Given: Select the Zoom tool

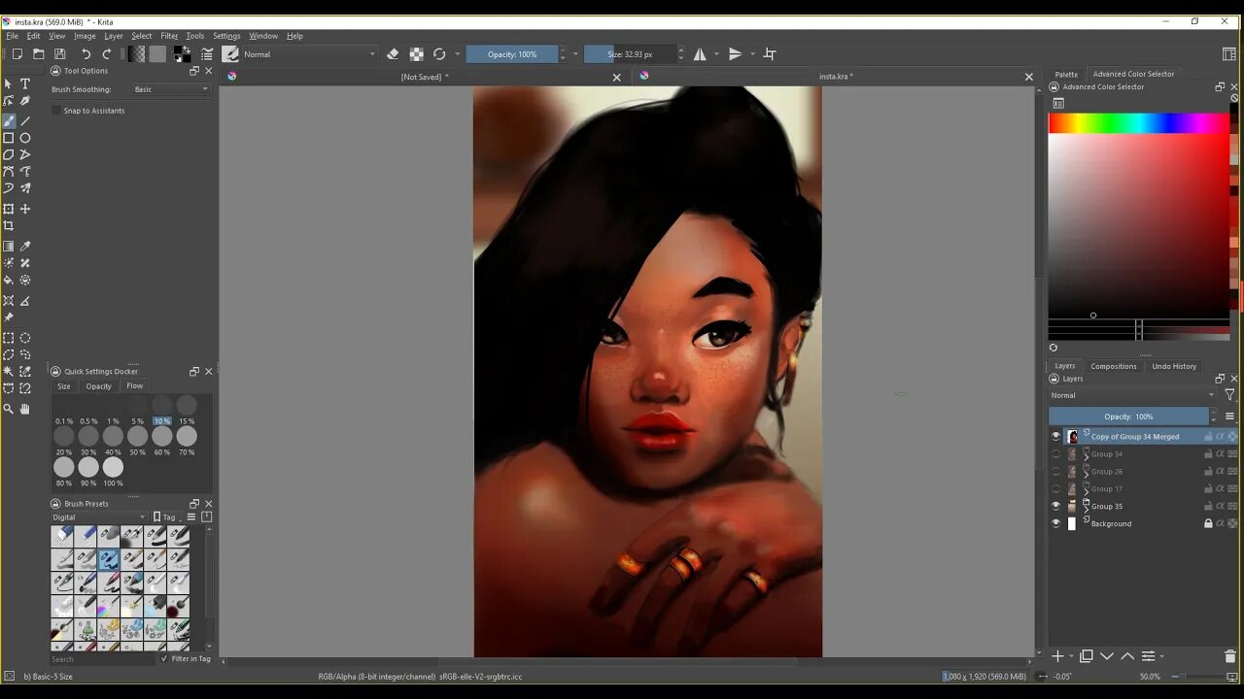Looking at the screenshot, I should tap(9, 409).
